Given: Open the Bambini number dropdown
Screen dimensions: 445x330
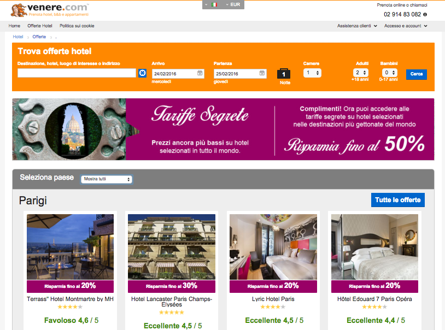Looking at the screenshot, I should [390, 73].
